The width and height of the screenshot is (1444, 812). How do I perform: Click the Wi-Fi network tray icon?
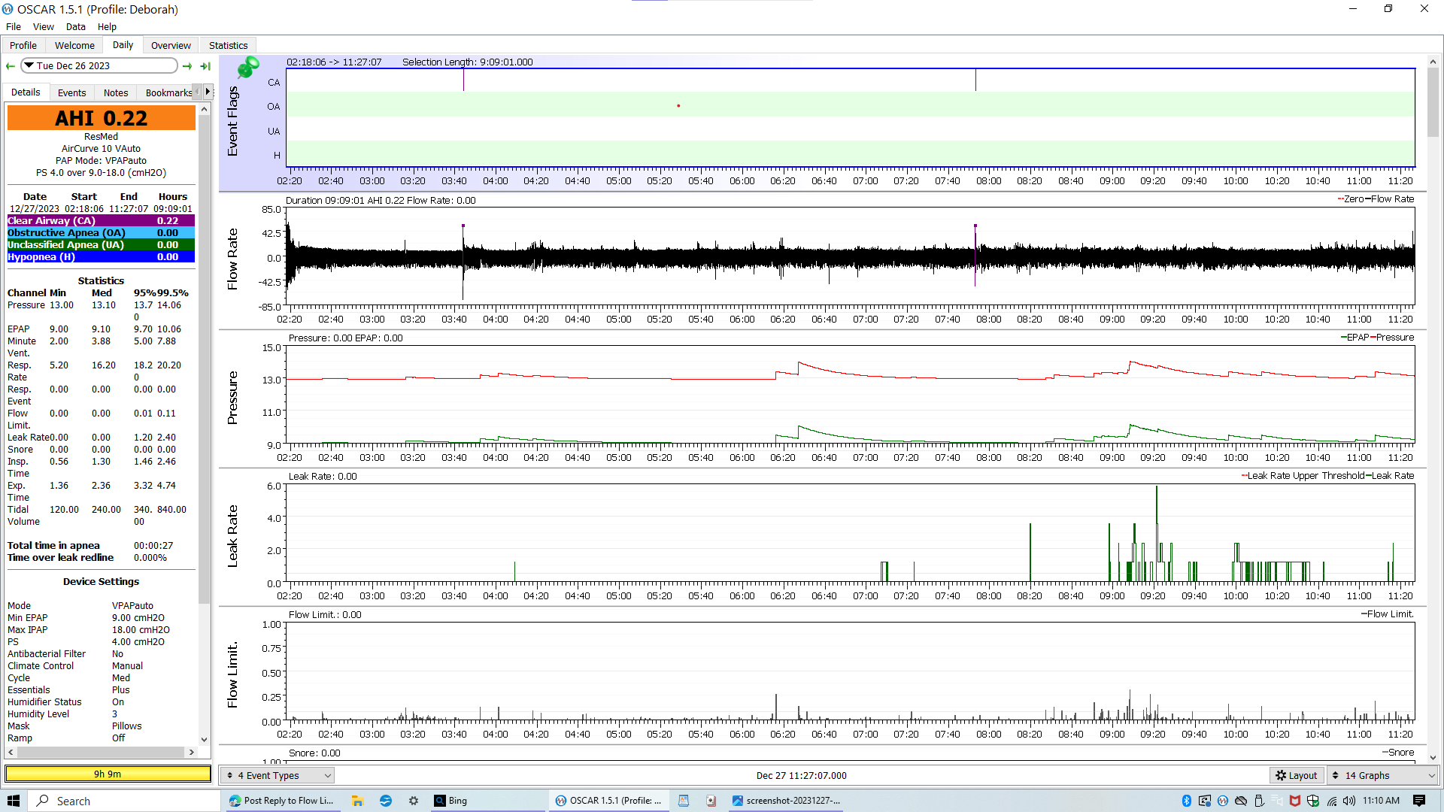click(1332, 801)
